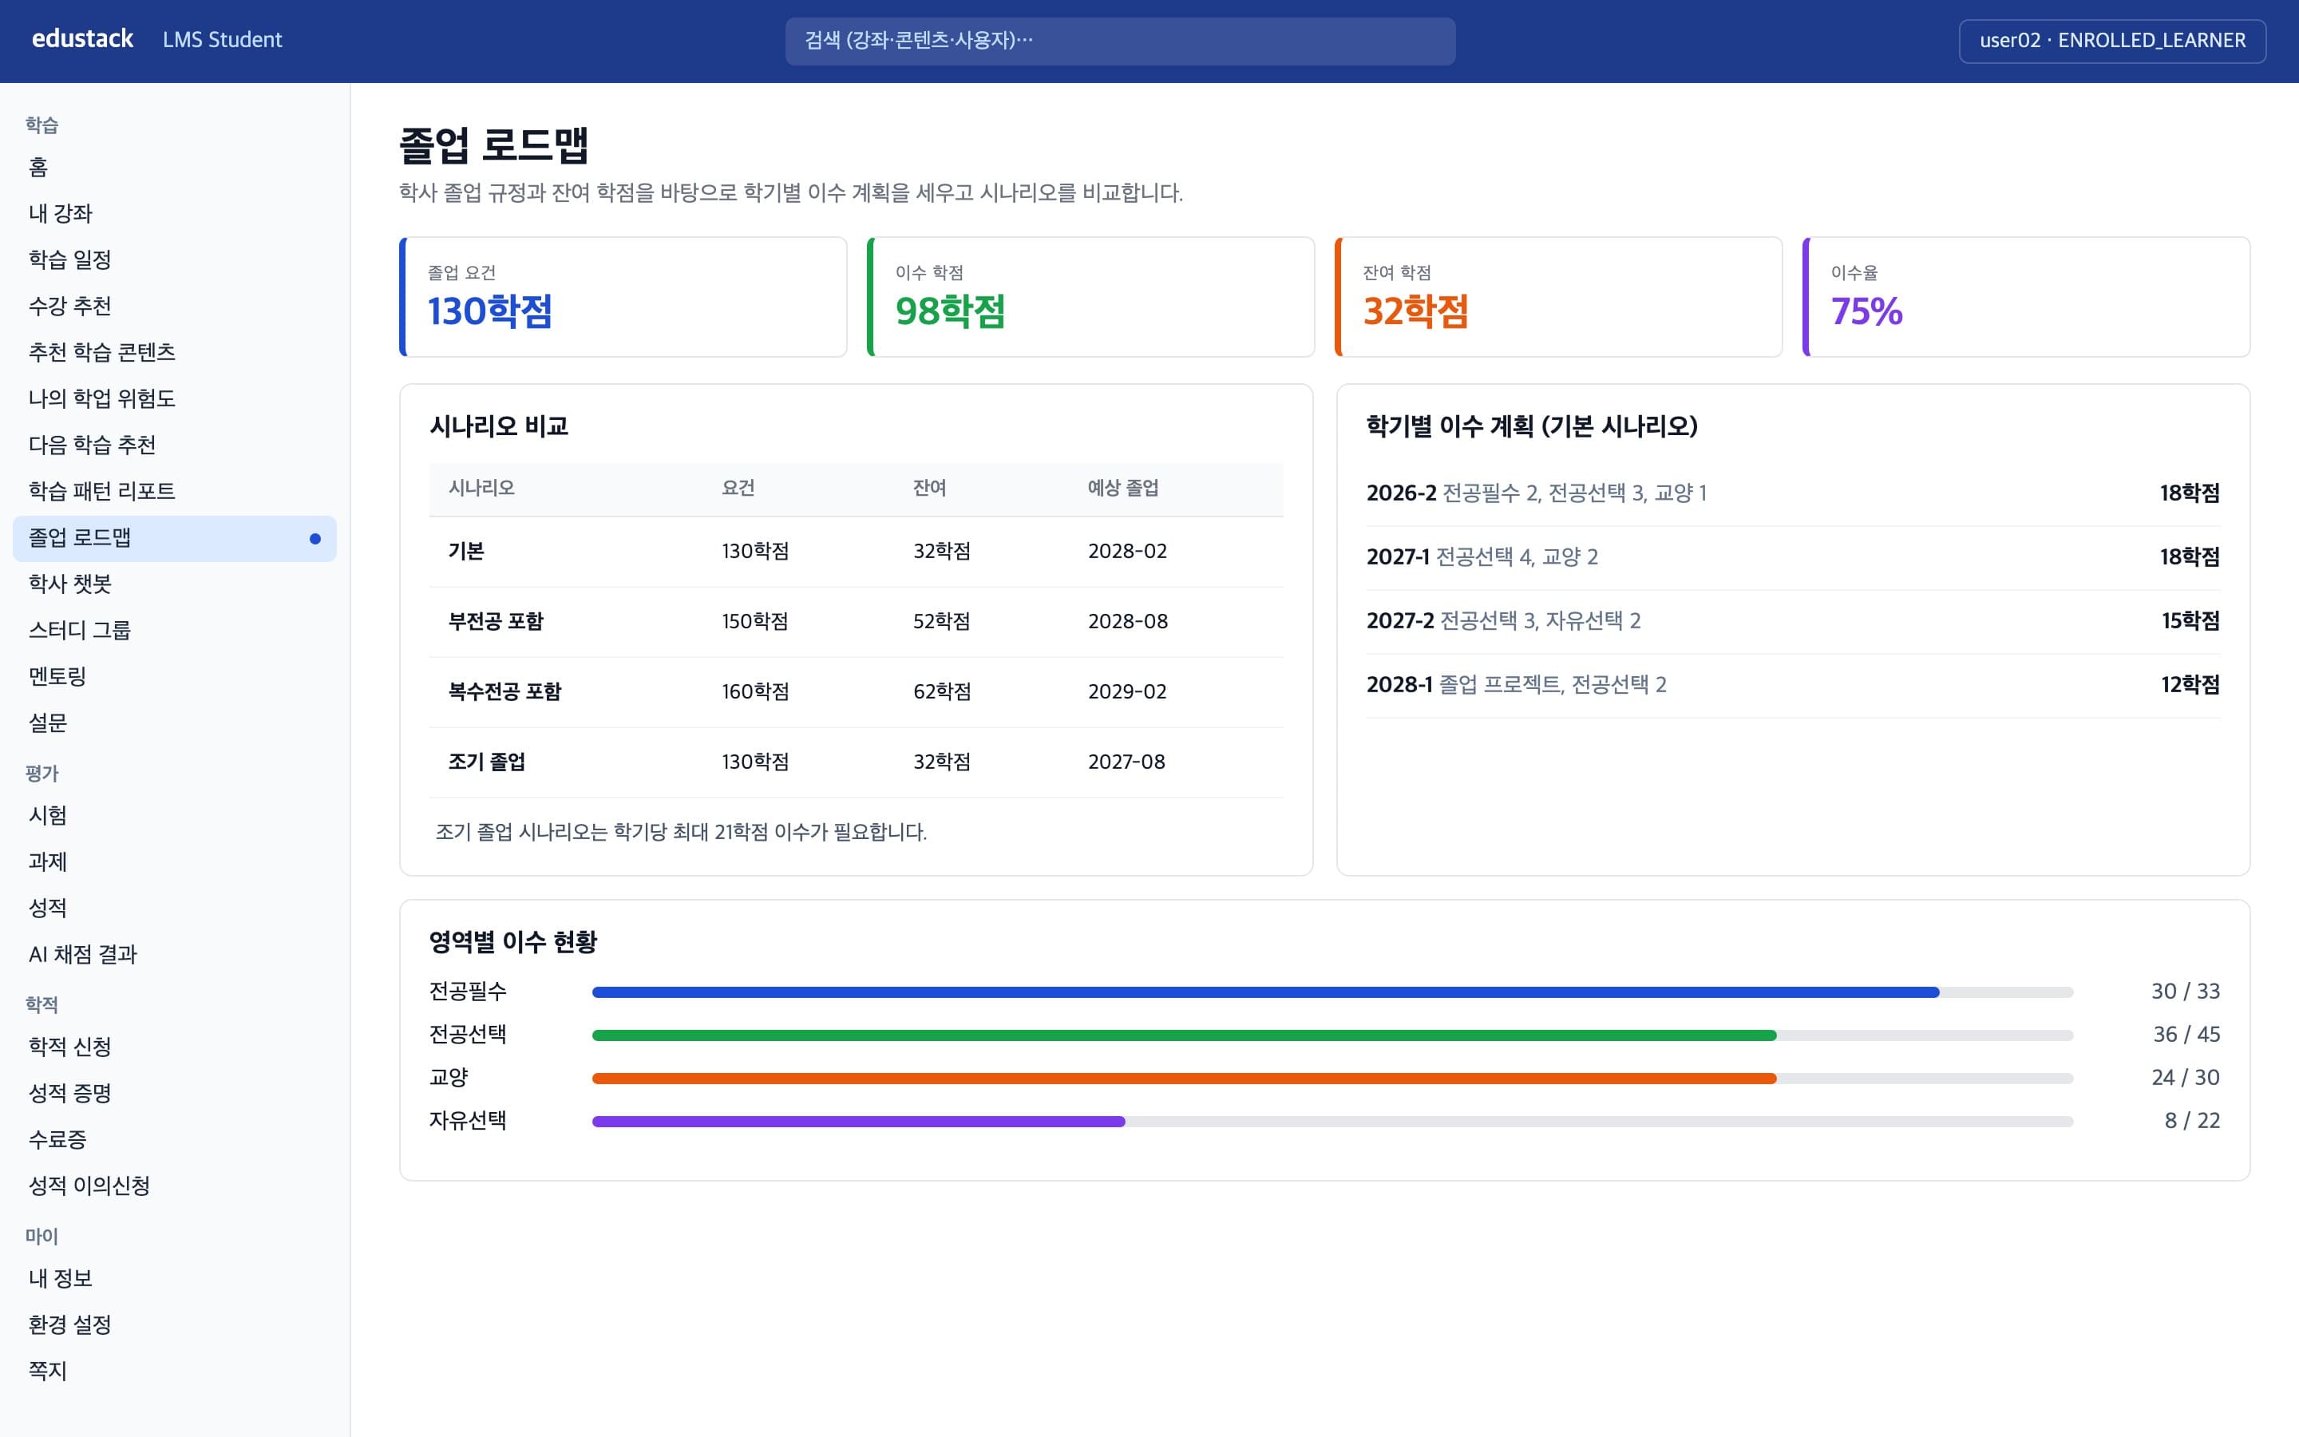Go to 내 정보
The height and width of the screenshot is (1437, 2299).
(175, 1278)
